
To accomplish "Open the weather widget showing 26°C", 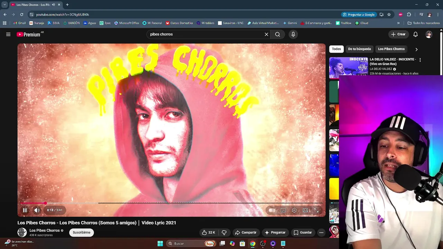I will tap(19, 243).
